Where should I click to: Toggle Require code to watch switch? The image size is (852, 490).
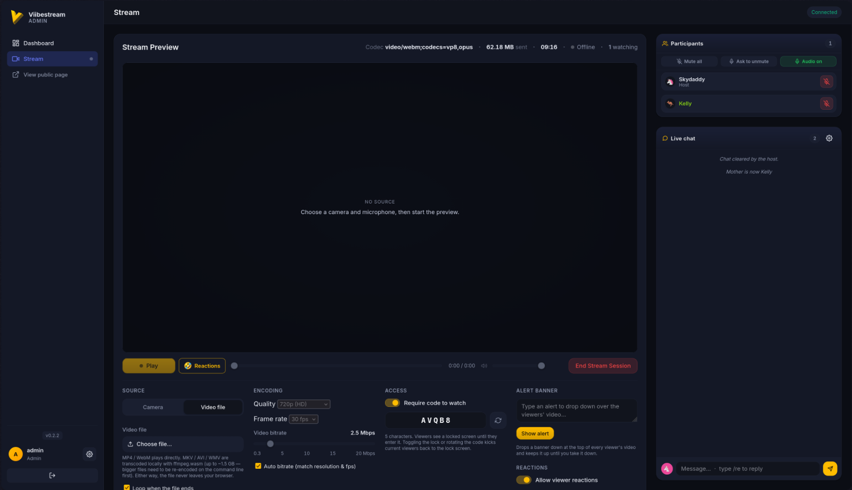click(x=392, y=403)
